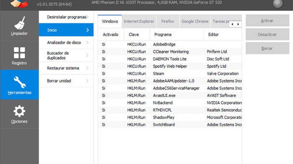Screen dimensions: 293x164
Task: Select the AdobeBridge startup entry
Action: [x=170, y=44]
